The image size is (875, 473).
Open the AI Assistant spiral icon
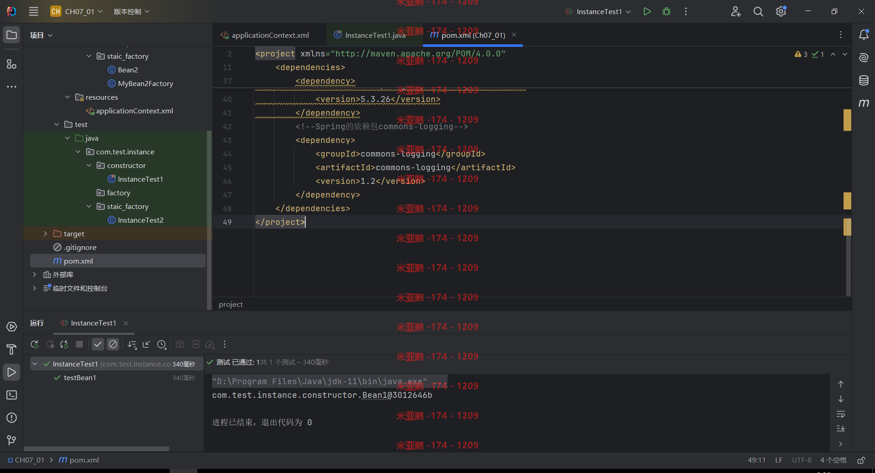coord(864,58)
